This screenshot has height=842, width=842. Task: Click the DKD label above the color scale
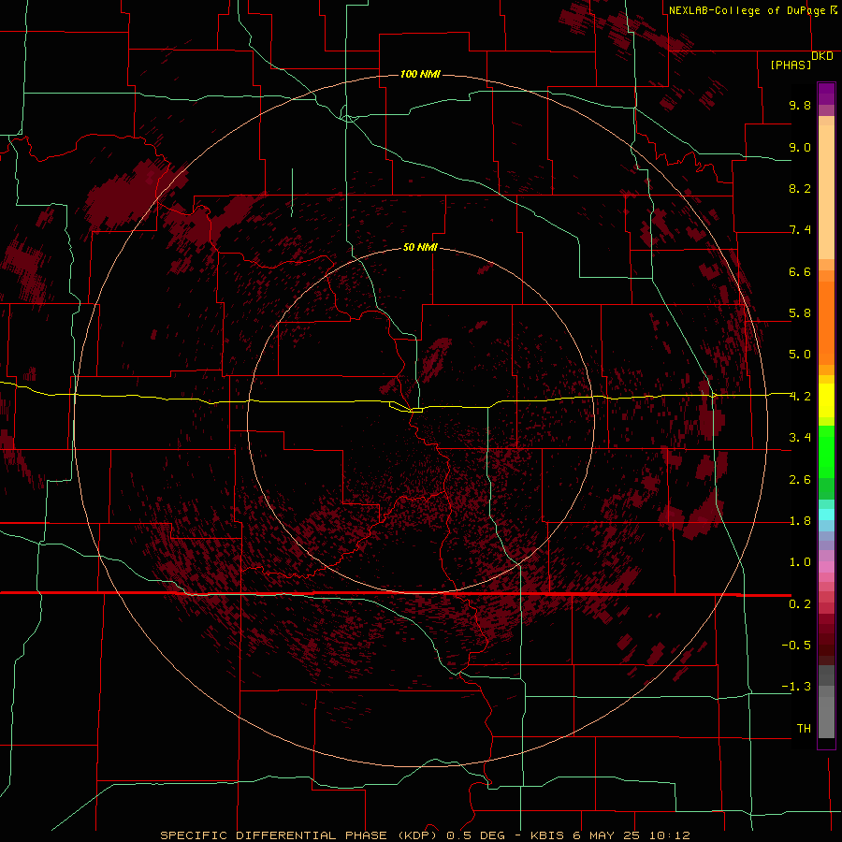tap(822, 56)
